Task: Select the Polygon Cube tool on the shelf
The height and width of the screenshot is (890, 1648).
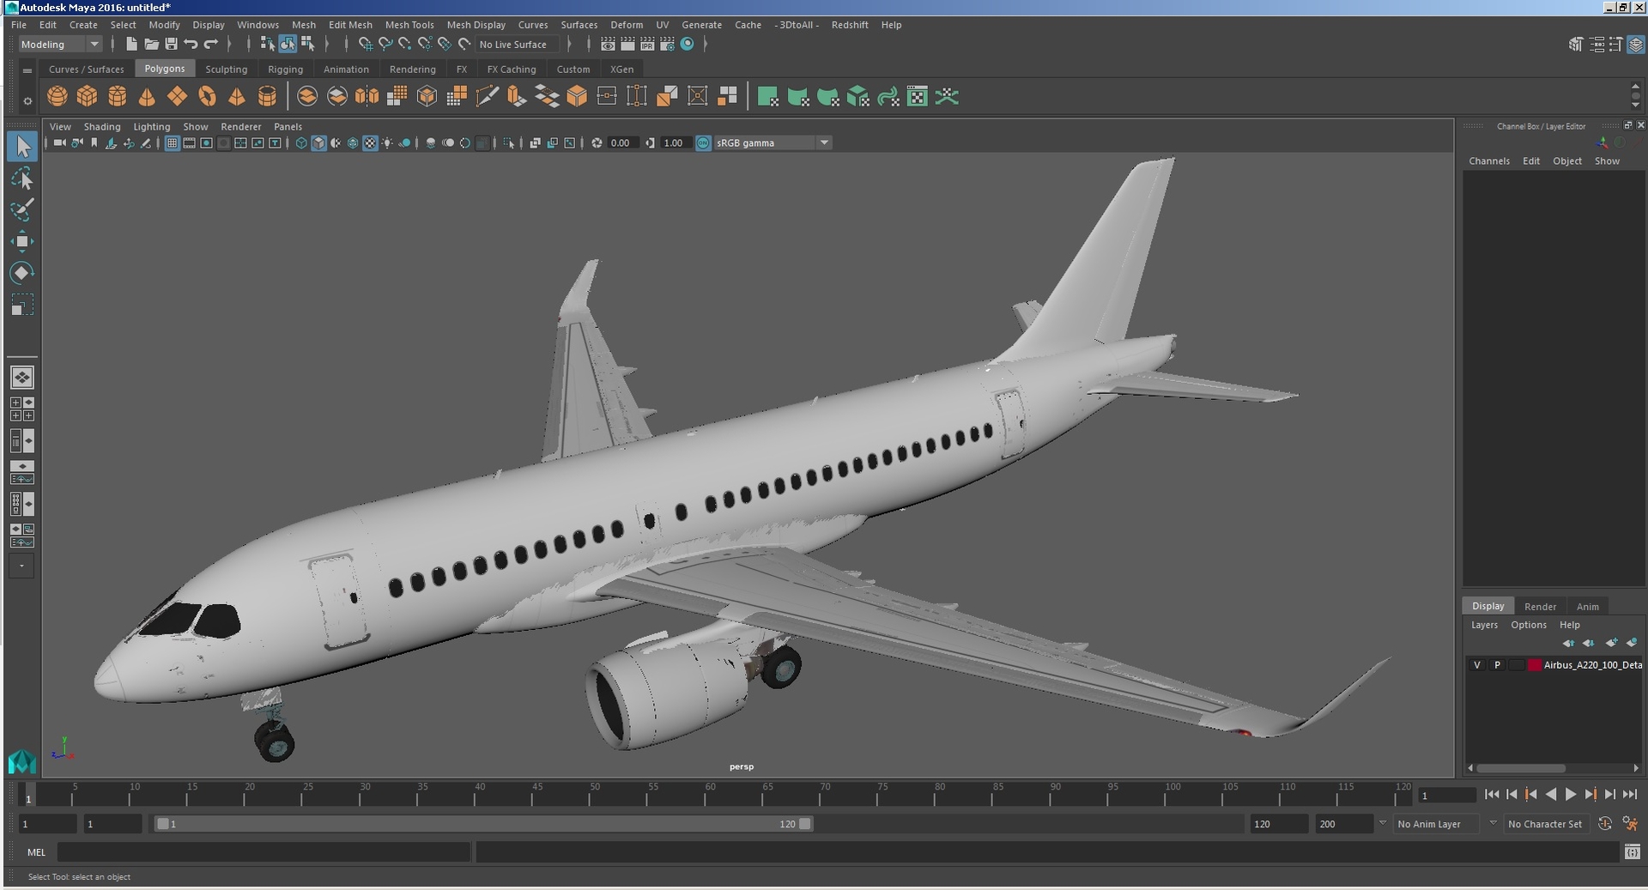Action: point(87,96)
